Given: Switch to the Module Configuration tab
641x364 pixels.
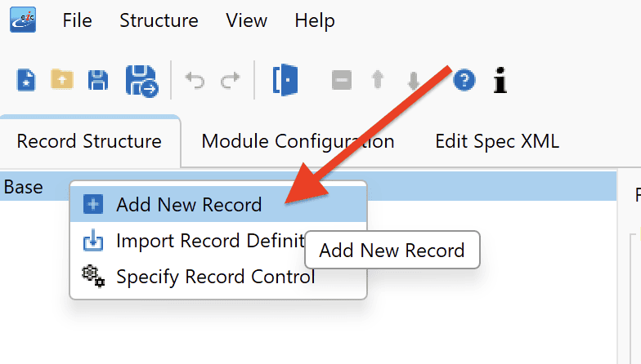Looking at the screenshot, I should click(298, 142).
